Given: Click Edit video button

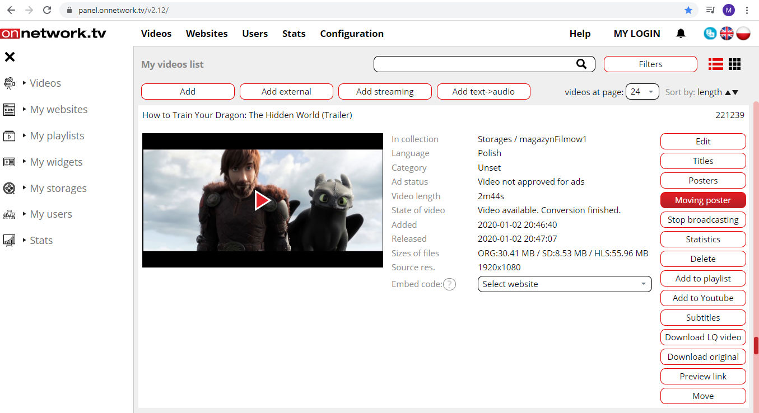Looking at the screenshot, I should (703, 142).
